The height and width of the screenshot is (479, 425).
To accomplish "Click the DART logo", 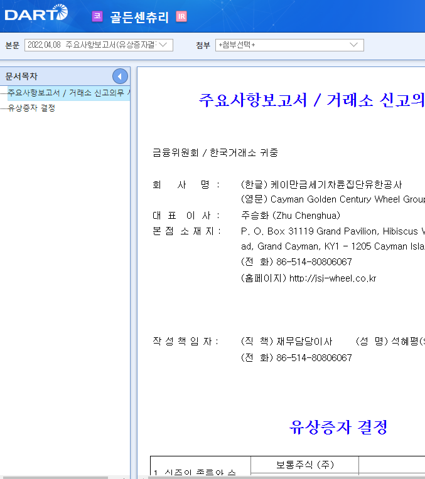I will click(36, 13).
